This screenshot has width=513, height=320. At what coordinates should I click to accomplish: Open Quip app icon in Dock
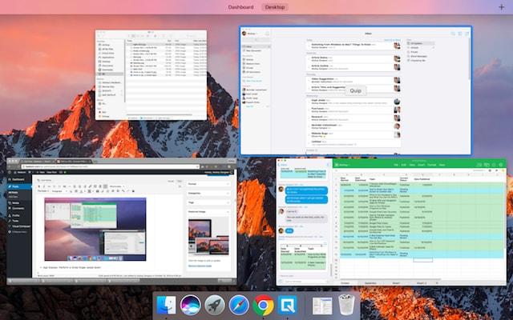[x=287, y=306]
